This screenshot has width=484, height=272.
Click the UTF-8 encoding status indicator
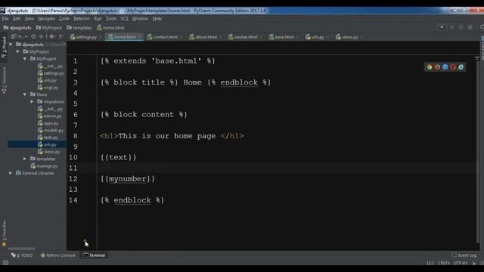point(461,263)
